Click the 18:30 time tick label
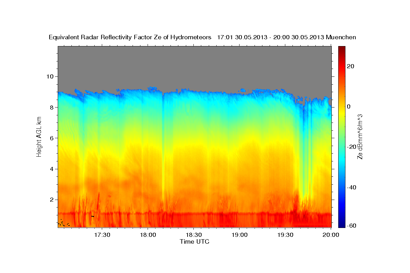Image resolution: width=410 pixels, height=273 pixels. pos(193,235)
